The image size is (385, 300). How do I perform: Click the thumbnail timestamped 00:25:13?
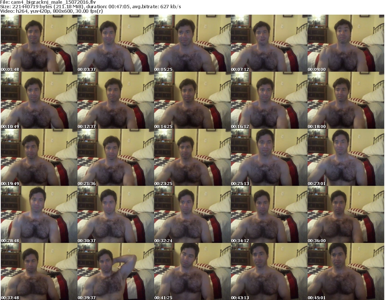269,157
